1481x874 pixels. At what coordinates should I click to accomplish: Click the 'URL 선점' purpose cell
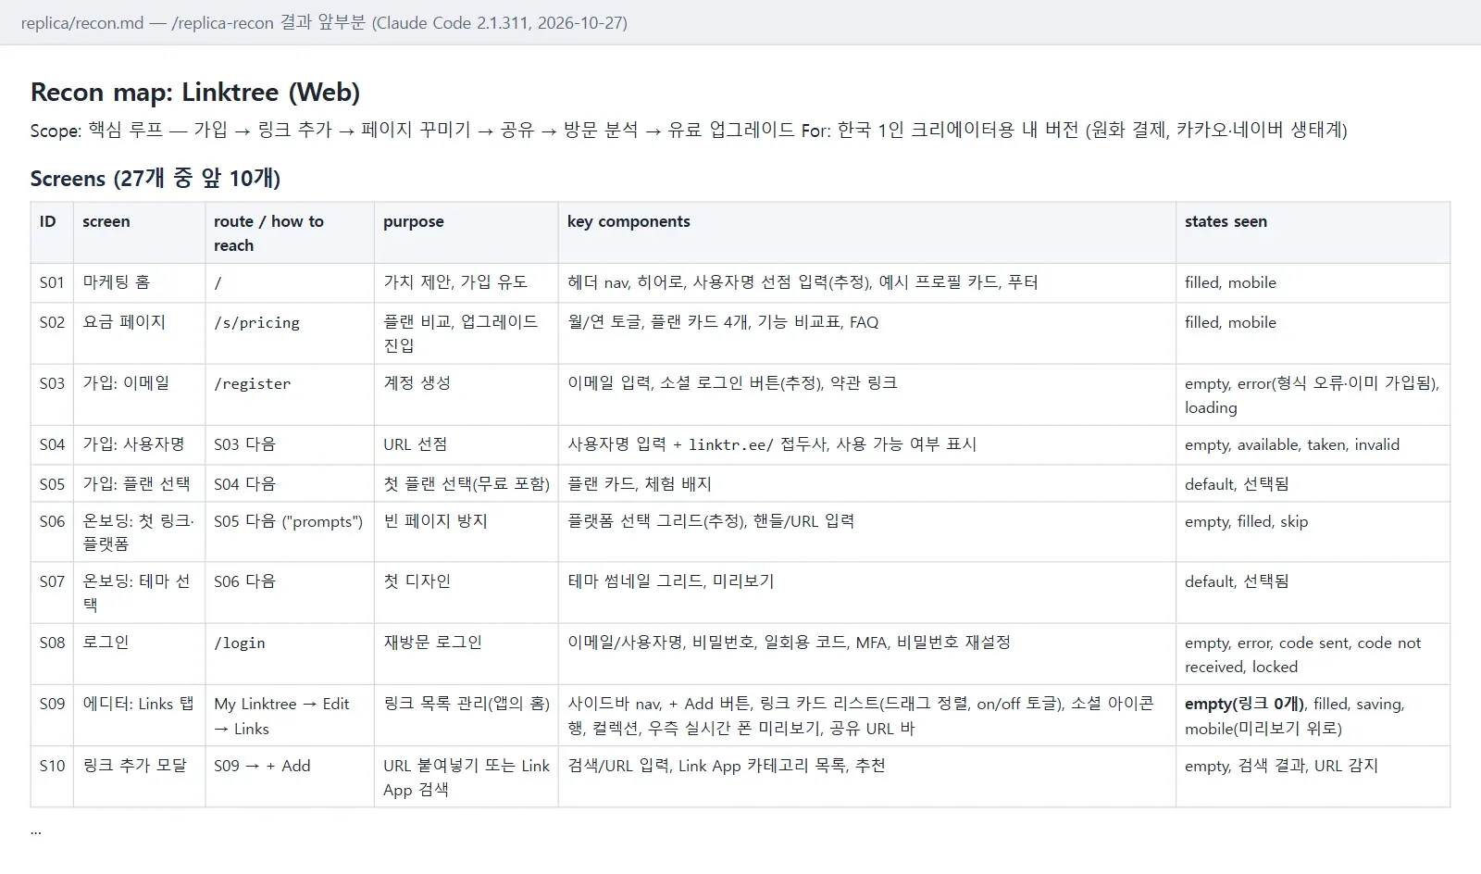tap(467, 444)
